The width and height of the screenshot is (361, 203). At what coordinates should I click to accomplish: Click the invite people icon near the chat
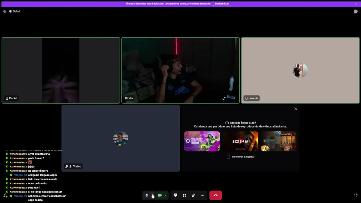pyautogui.click(x=5, y=195)
